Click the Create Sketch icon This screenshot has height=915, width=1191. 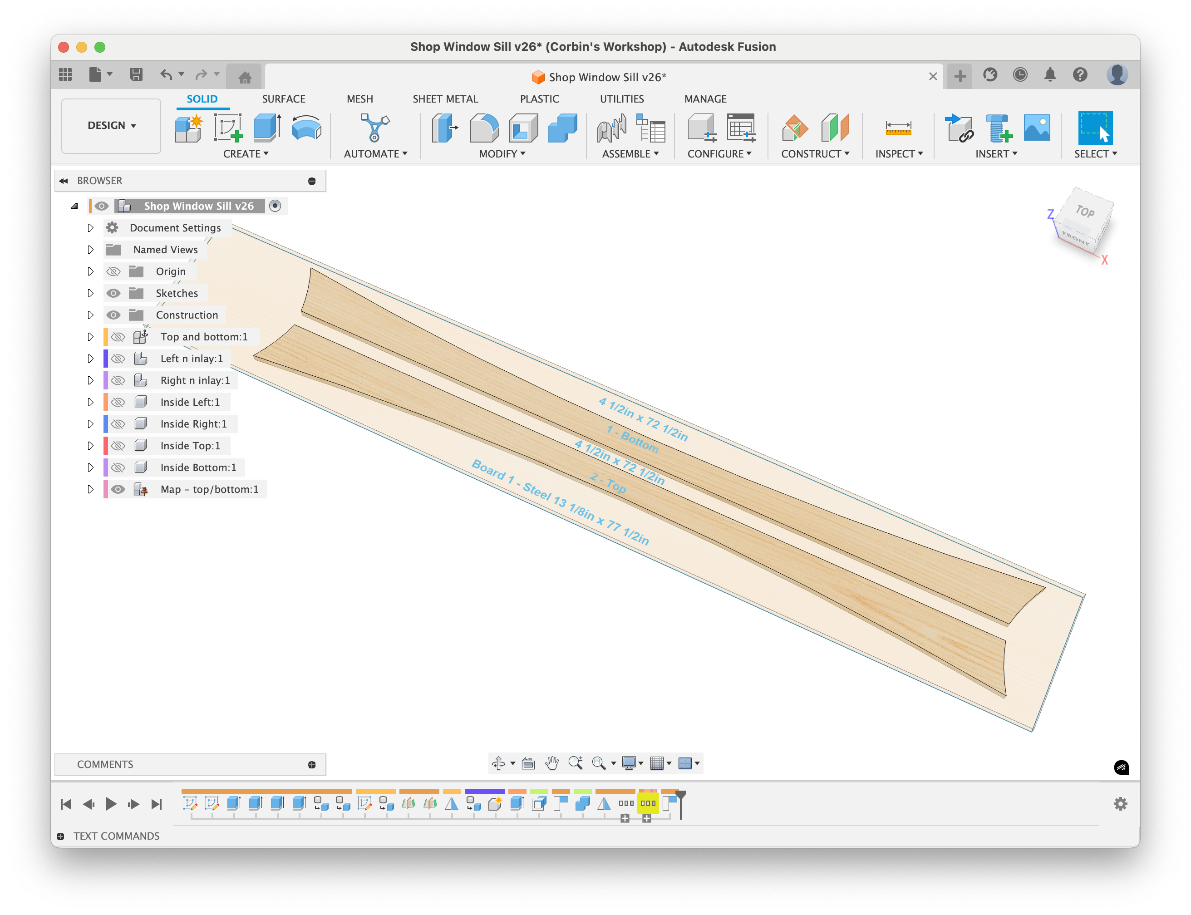point(228,128)
